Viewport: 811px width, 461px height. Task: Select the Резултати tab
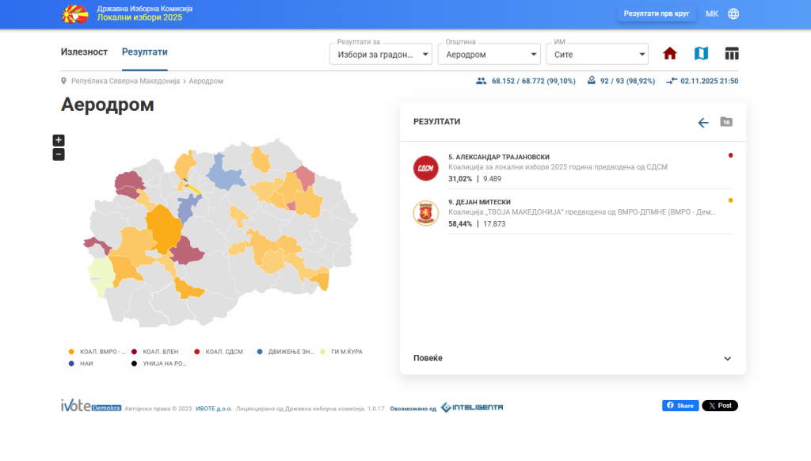click(x=144, y=52)
